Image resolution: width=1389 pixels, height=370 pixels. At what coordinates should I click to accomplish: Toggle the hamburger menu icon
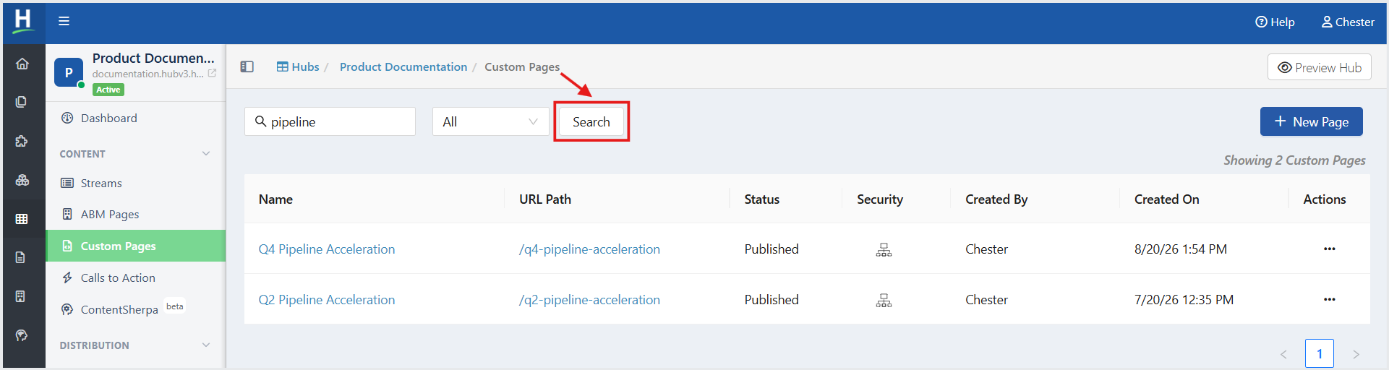click(64, 21)
